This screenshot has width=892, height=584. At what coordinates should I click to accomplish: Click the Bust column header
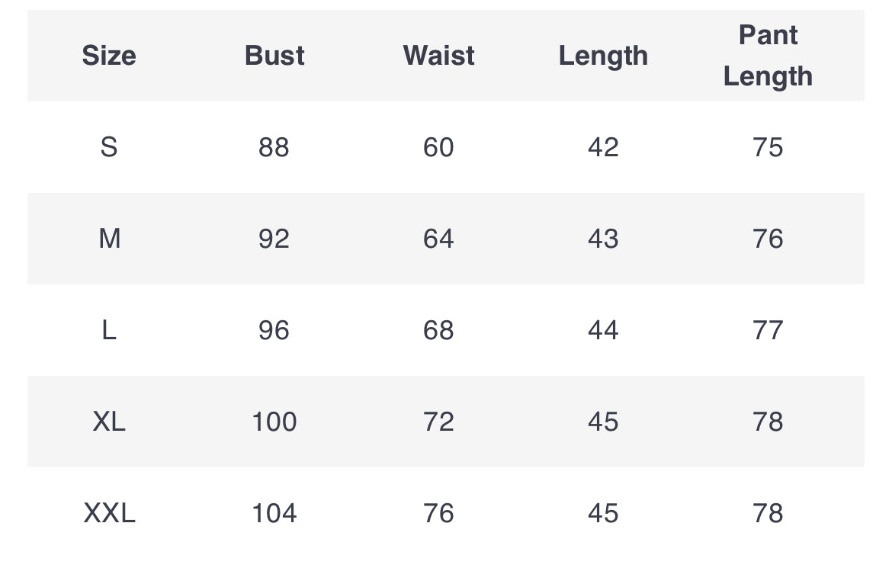pos(274,56)
